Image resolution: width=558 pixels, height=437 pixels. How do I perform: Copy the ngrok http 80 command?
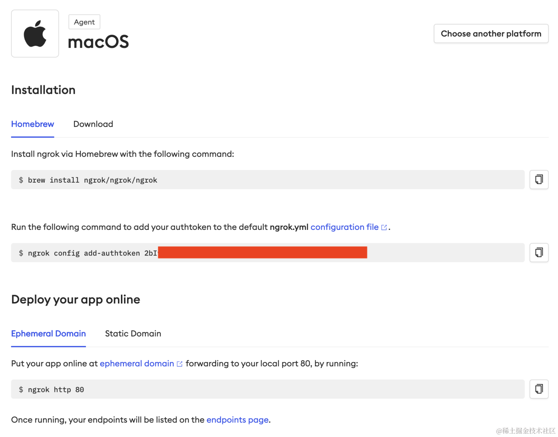pyautogui.click(x=539, y=389)
